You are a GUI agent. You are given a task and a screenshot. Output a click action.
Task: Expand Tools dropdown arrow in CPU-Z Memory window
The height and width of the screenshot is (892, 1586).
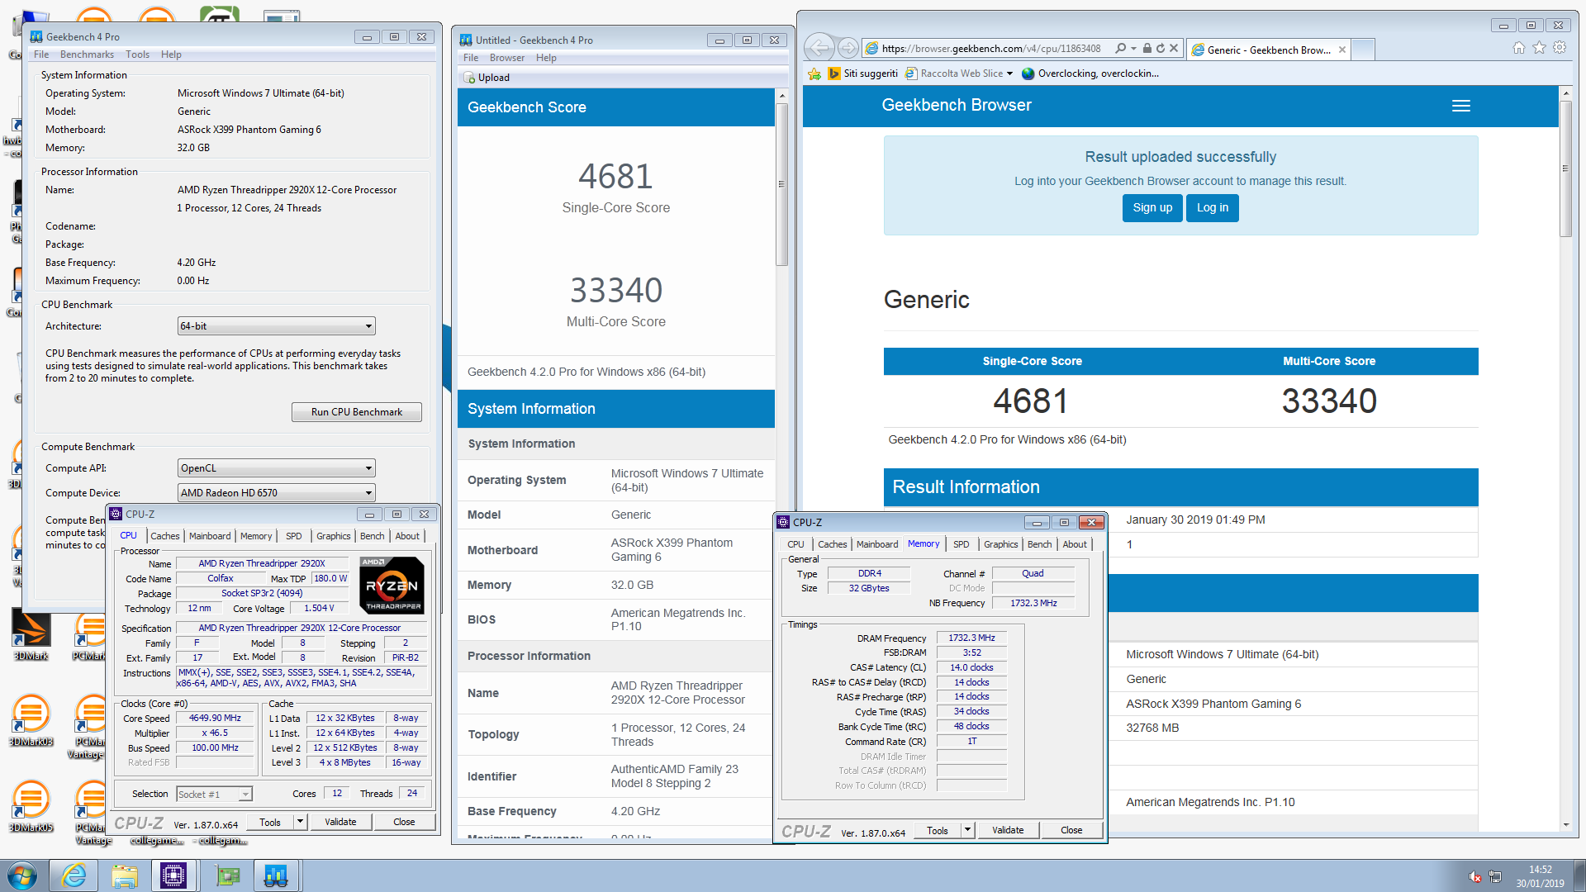(967, 830)
